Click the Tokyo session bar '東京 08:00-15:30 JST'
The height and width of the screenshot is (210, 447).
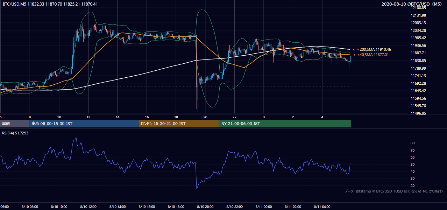point(84,124)
